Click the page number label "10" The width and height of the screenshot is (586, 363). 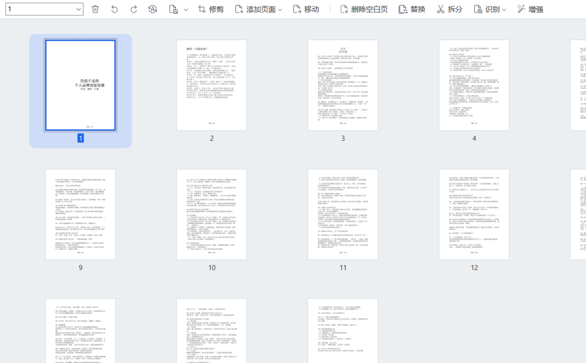point(212,268)
